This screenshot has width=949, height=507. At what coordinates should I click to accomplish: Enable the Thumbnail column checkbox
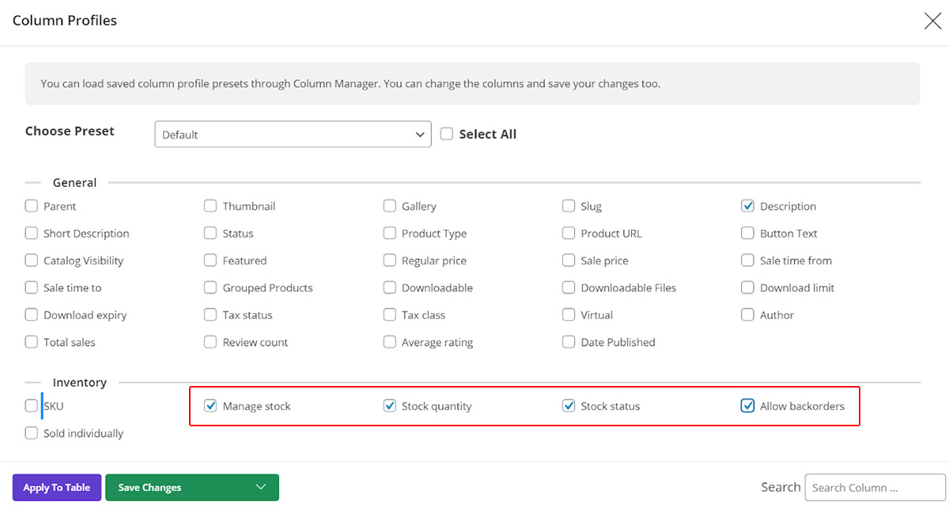point(210,206)
